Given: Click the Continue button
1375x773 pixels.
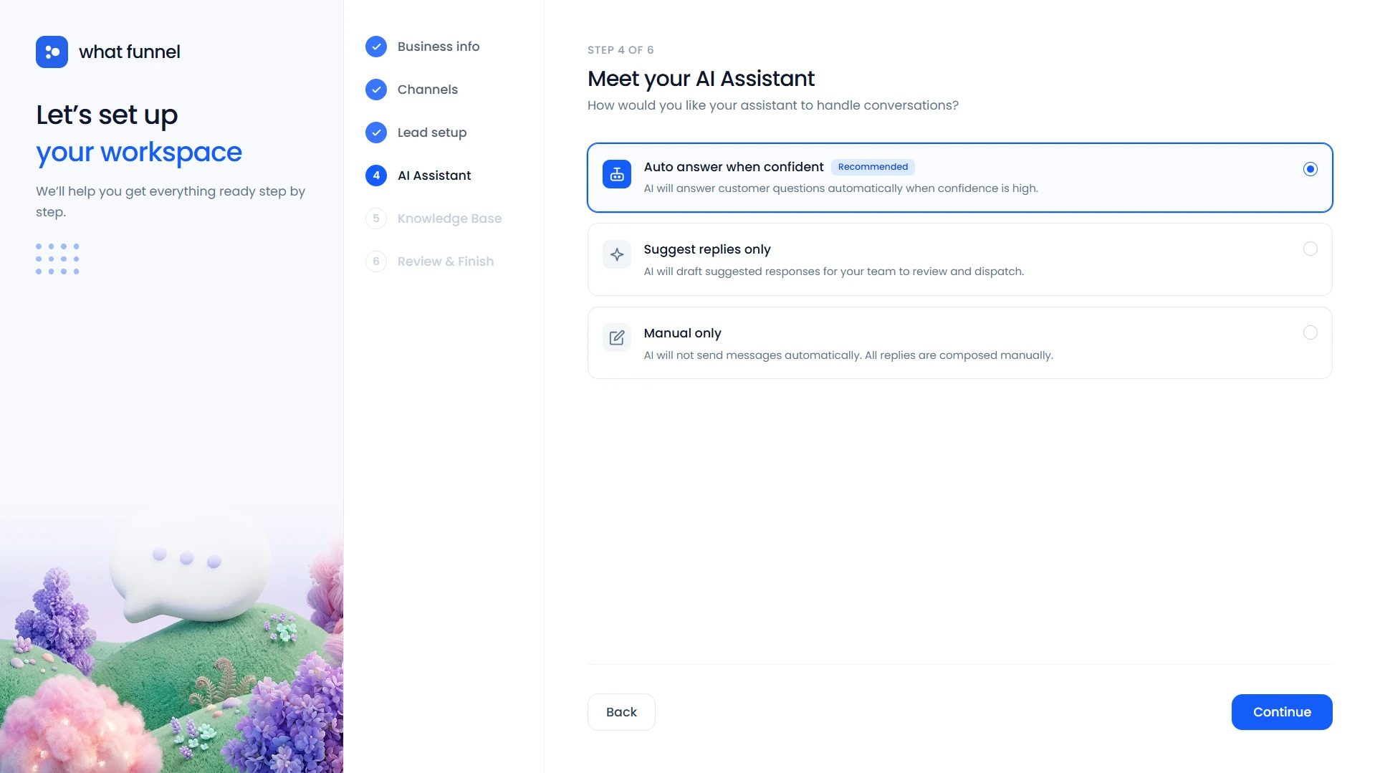Looking at the screenshot, I should 1282,712.
